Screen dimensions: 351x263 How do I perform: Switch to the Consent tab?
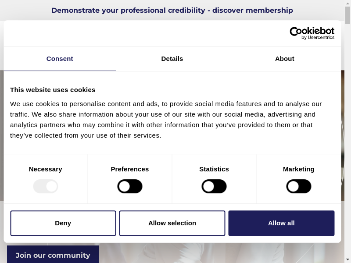60,59
